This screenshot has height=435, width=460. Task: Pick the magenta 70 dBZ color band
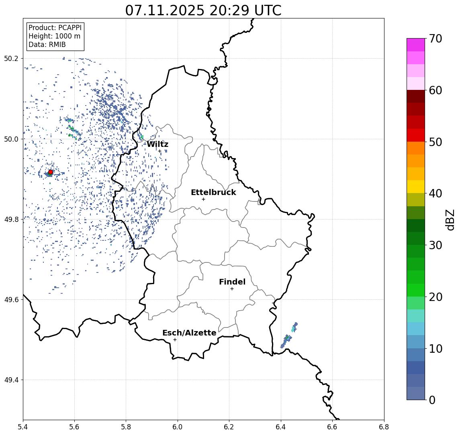[x=416, y=45]
